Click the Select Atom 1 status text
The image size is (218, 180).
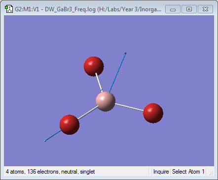(x=188, y=172)
